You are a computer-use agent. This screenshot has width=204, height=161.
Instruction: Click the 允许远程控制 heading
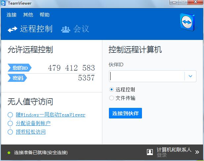pyautogui.click(x=30, y=50)
